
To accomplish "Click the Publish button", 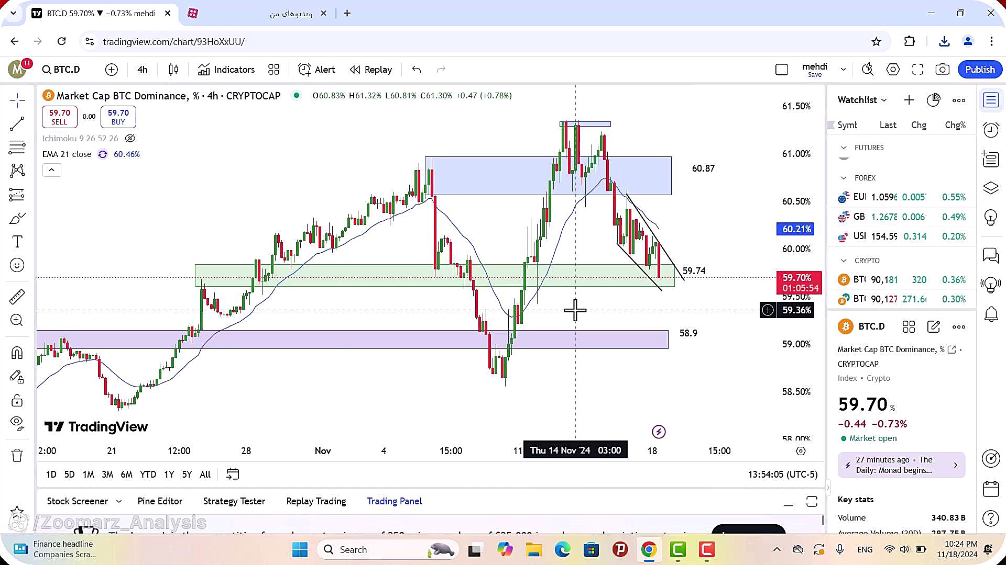I will pos(980,70).
